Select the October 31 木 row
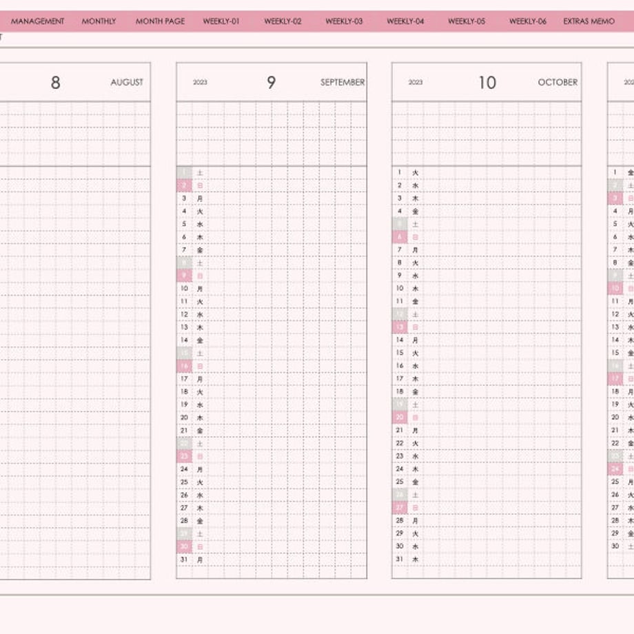Screen dimensions: 634x634 487,559
